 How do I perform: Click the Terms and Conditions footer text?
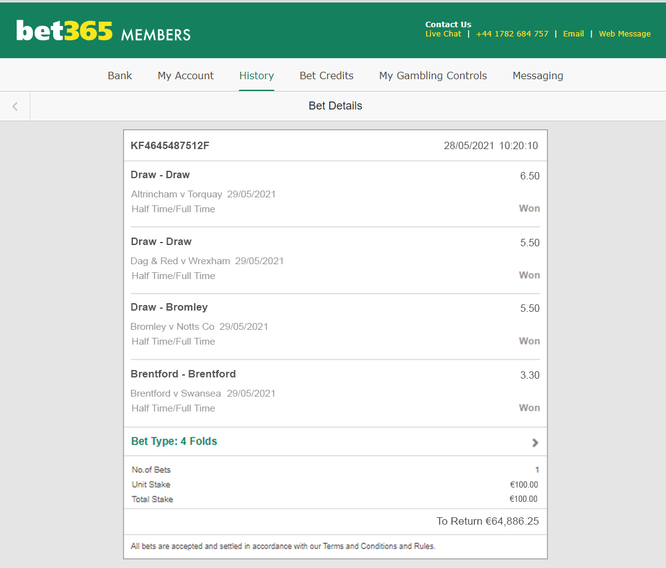click(283, 546)
